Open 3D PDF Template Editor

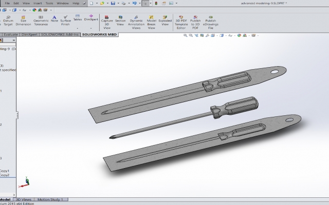point(181,22)
